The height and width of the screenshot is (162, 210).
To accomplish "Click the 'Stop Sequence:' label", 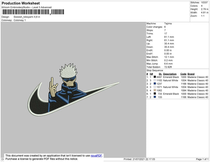I will 155,71.
